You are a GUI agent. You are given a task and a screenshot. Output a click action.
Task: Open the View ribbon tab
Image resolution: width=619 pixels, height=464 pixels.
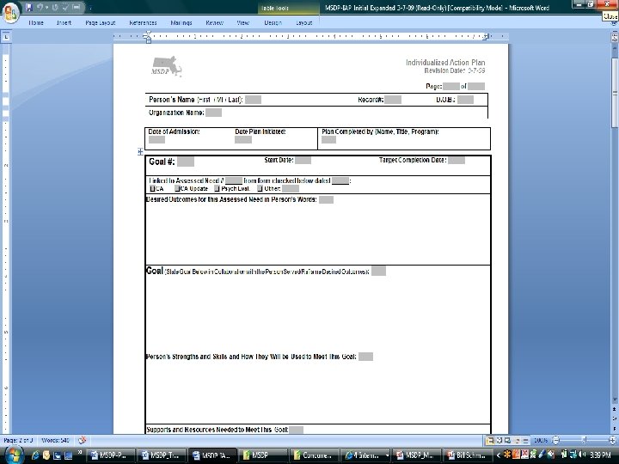pyautogui.click(x=242, y=23)
